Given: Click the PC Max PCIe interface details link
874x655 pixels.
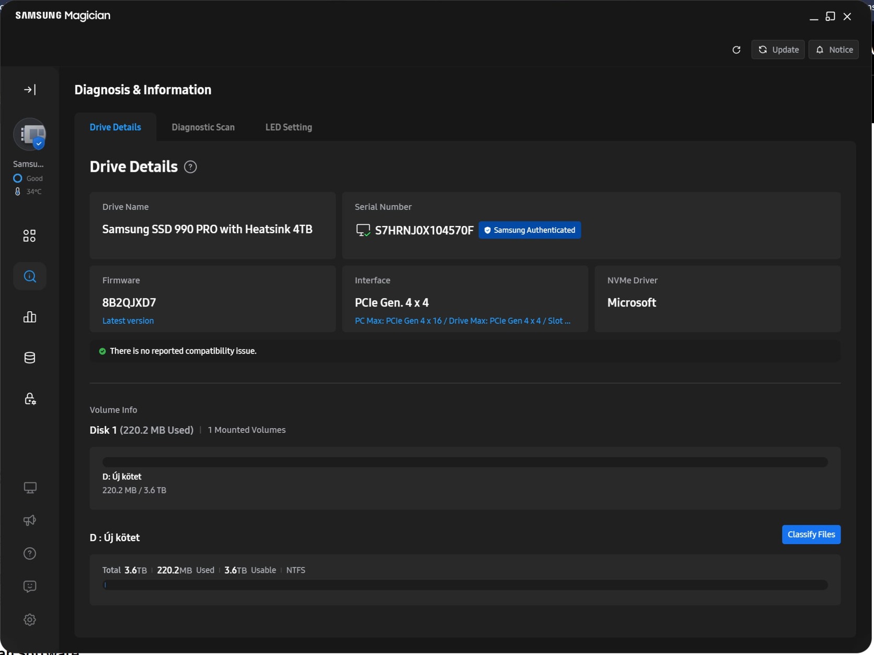Looking at the screenshot, I should point(462,321).
